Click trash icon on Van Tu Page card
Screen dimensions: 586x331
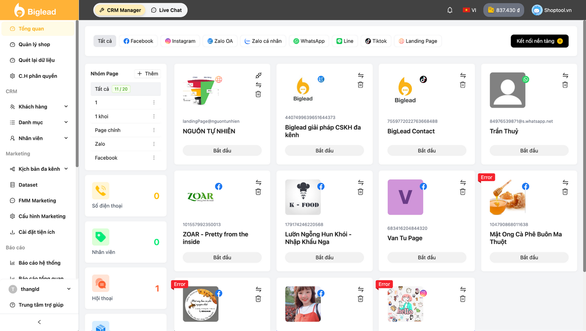(463, 192)
